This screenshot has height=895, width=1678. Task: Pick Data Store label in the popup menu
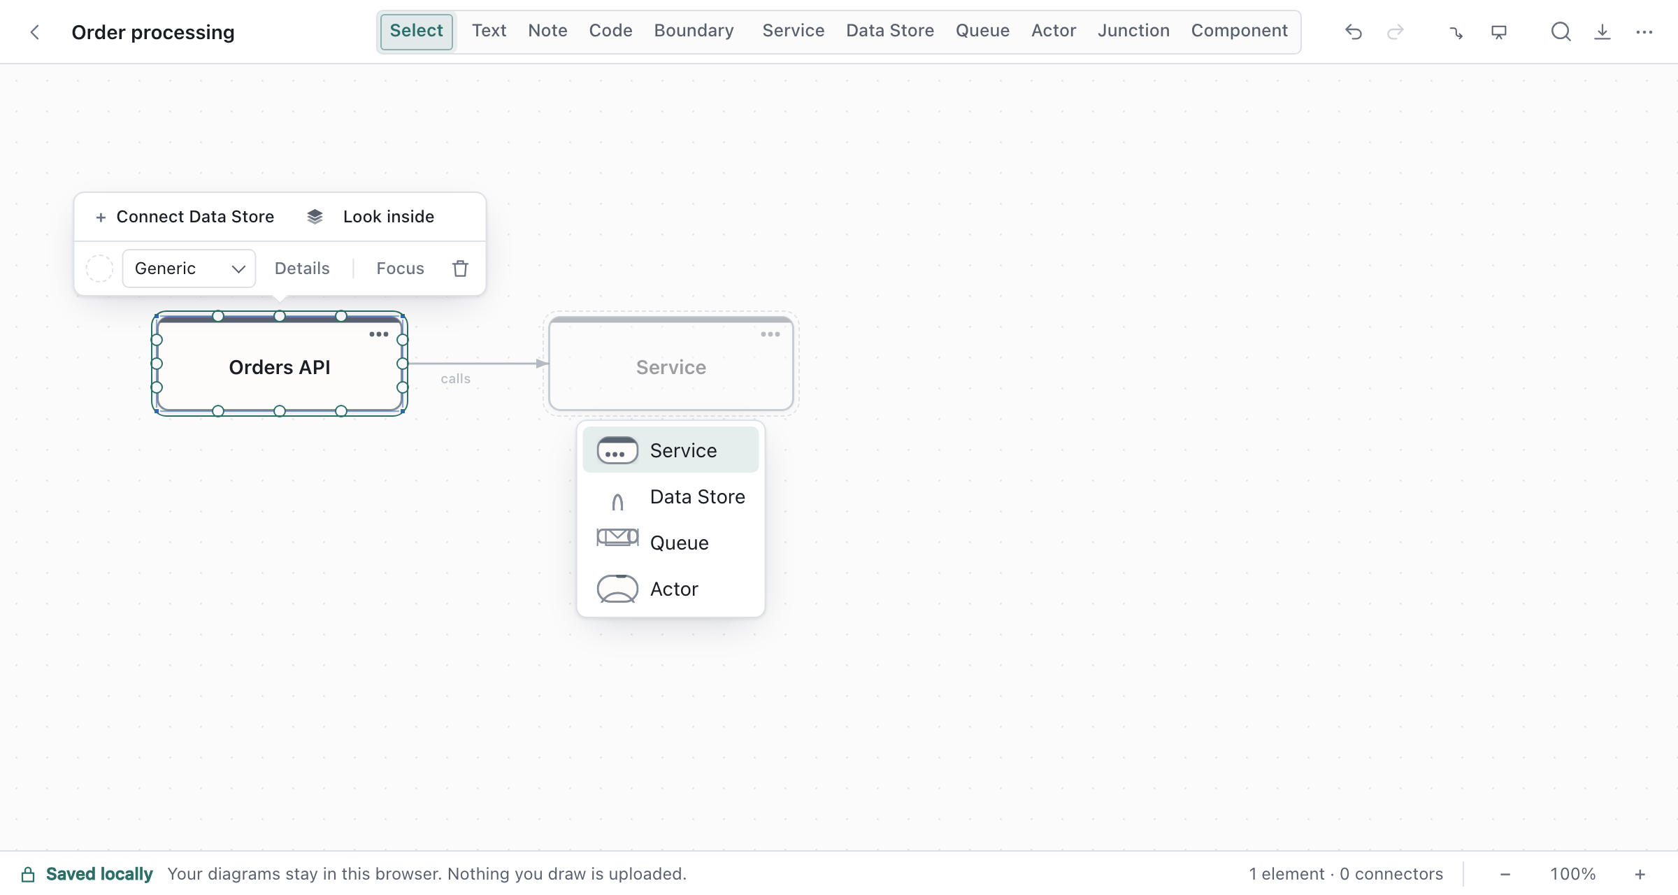[x=697, y=496]
